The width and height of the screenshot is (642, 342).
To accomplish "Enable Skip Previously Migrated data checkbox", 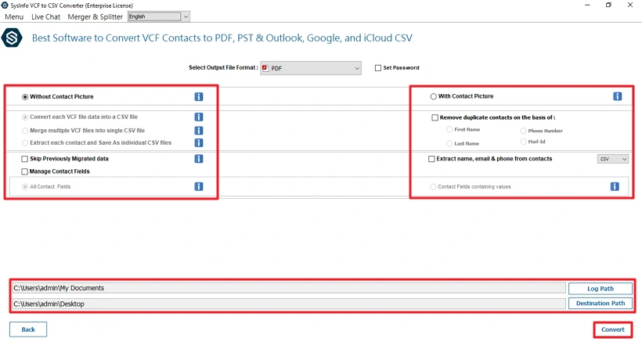I will (x=24, y=159).
